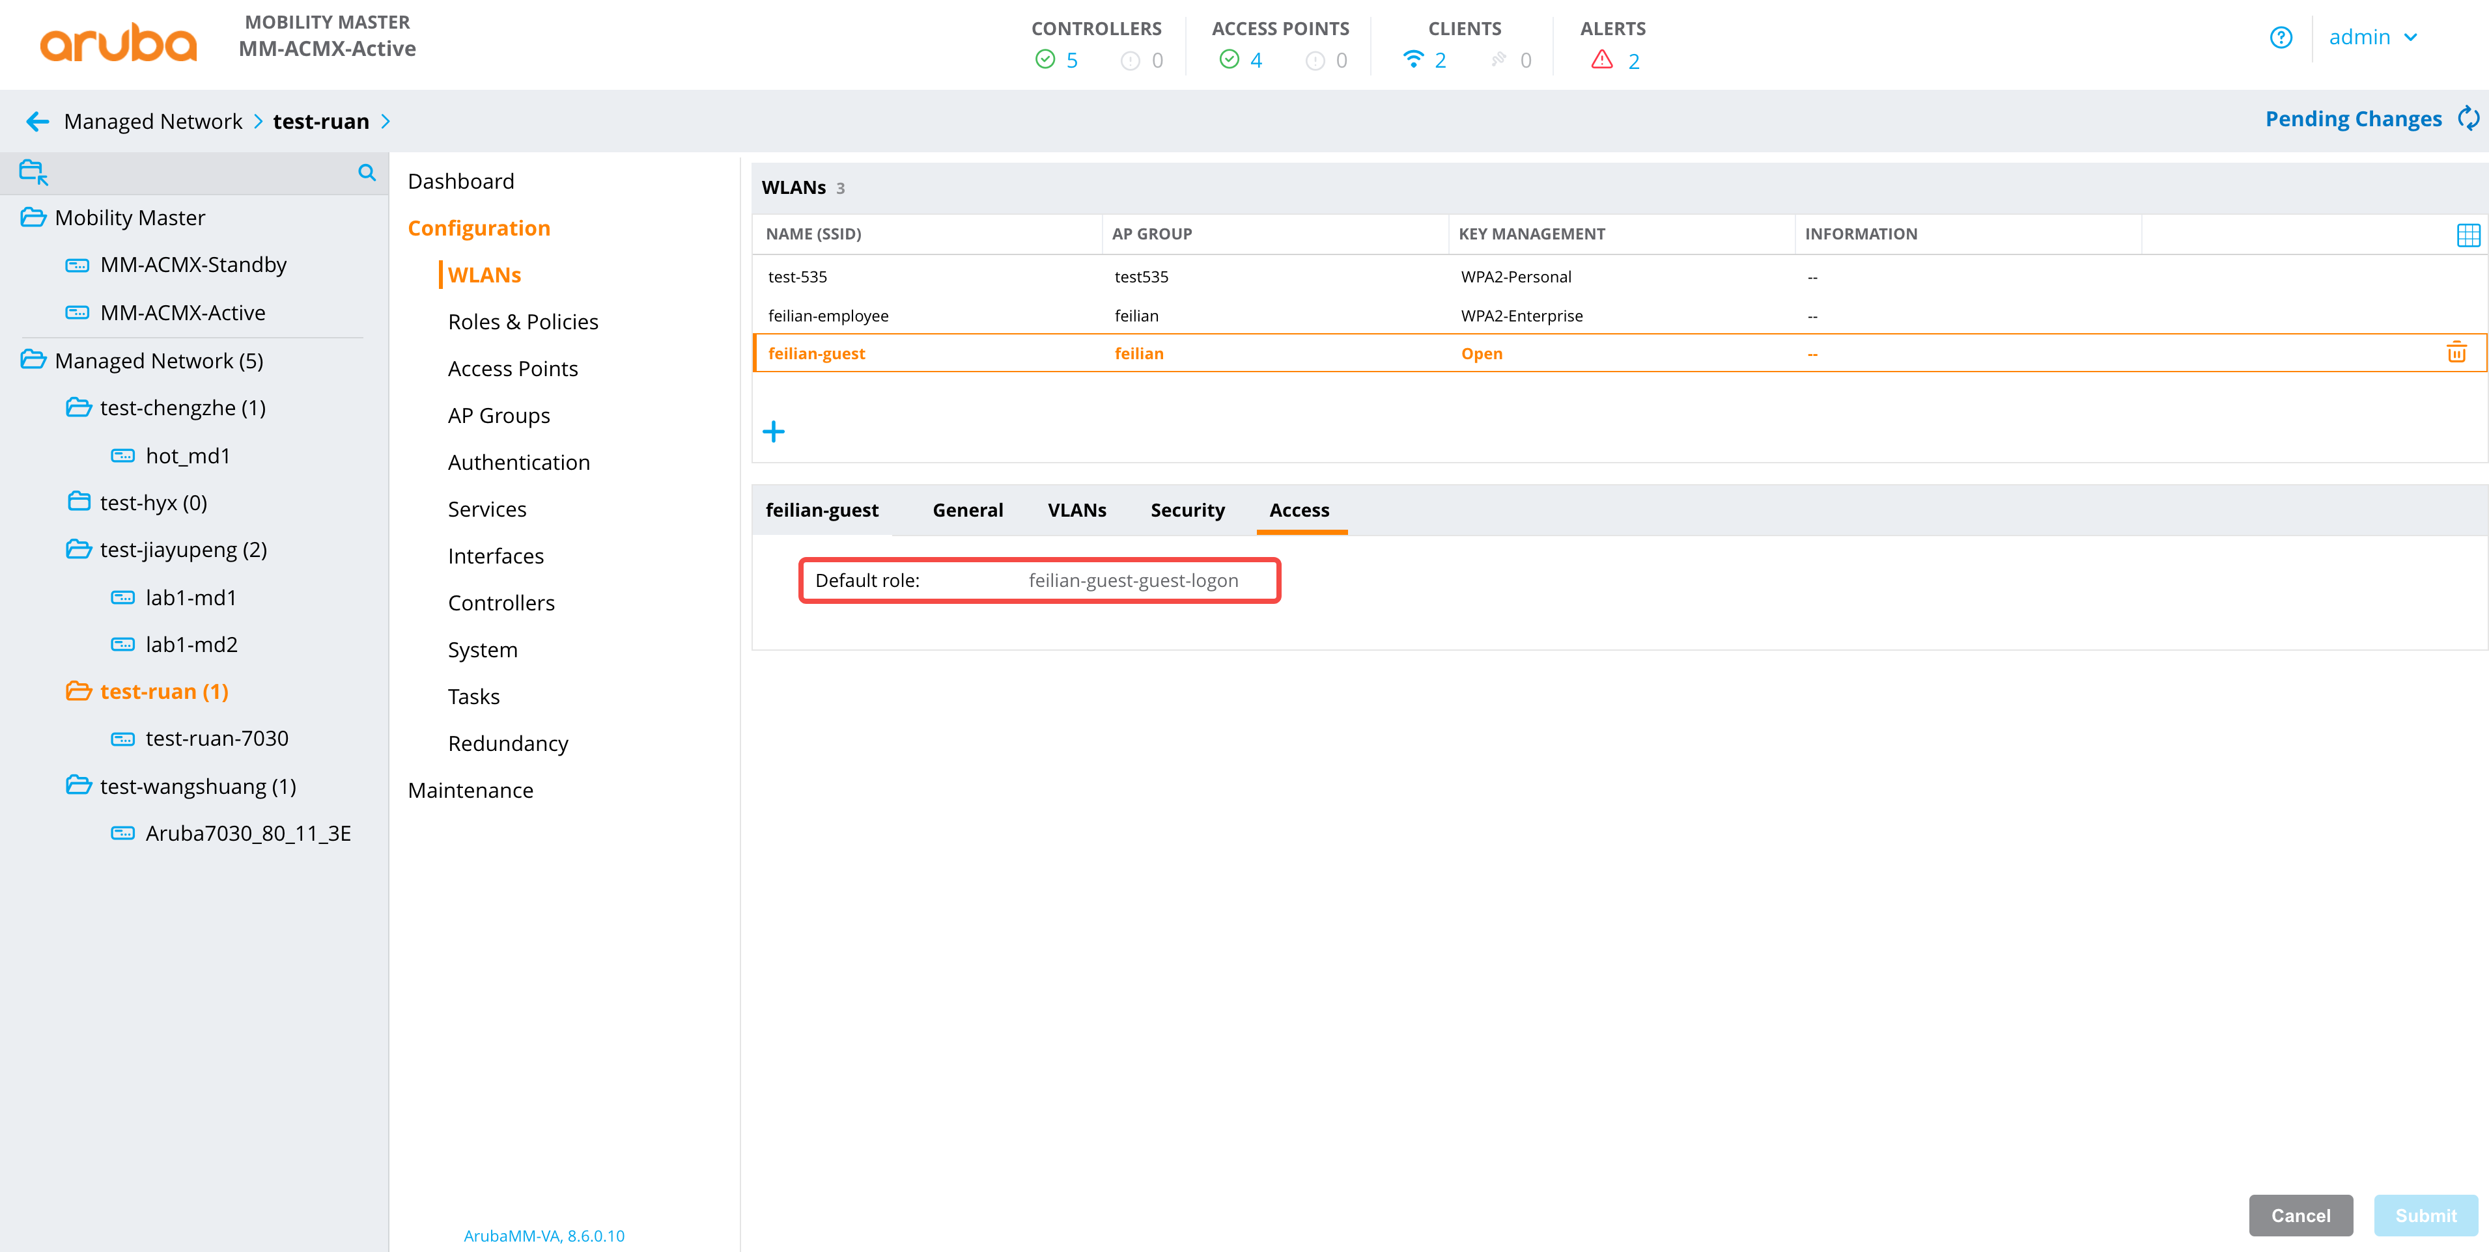This screenshot has width=2489, height=1252.
Task: Open the Access Points configuration page
Action: [x=513, y=369]
